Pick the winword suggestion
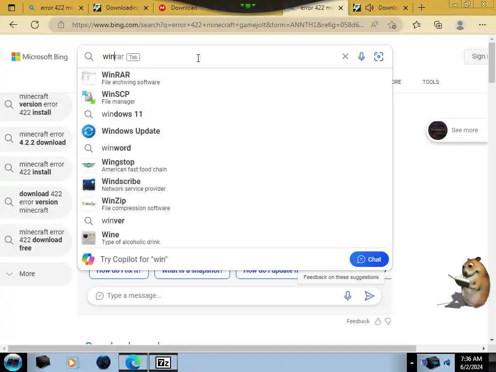The width and height of the screenshot is (496, 372). 235,148
